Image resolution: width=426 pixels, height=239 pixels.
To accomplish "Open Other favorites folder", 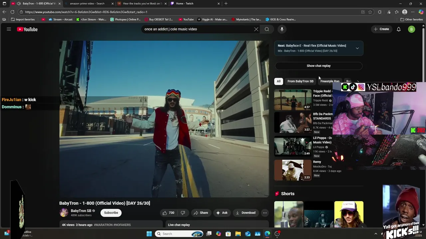I will 412,20.
